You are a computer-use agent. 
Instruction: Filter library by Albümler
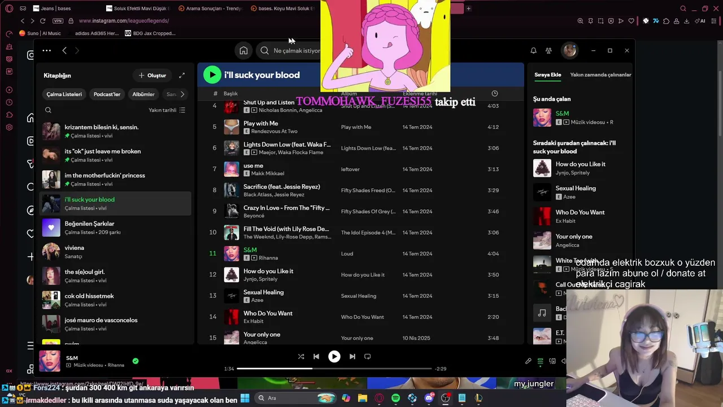coord(143,94)
